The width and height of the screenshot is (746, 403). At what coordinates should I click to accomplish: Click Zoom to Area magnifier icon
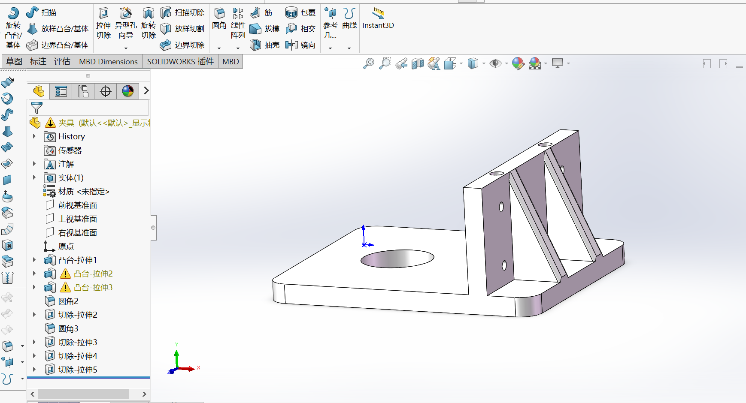385,63
